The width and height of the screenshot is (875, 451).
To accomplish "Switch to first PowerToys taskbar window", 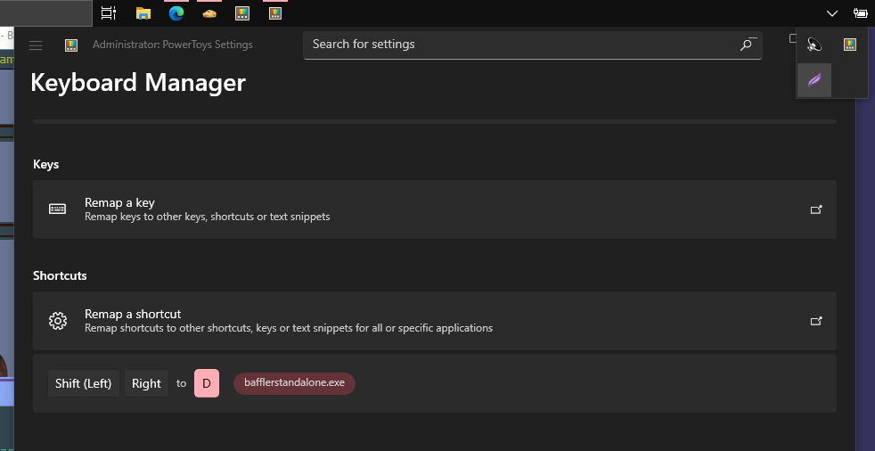I will pos(242,13).
